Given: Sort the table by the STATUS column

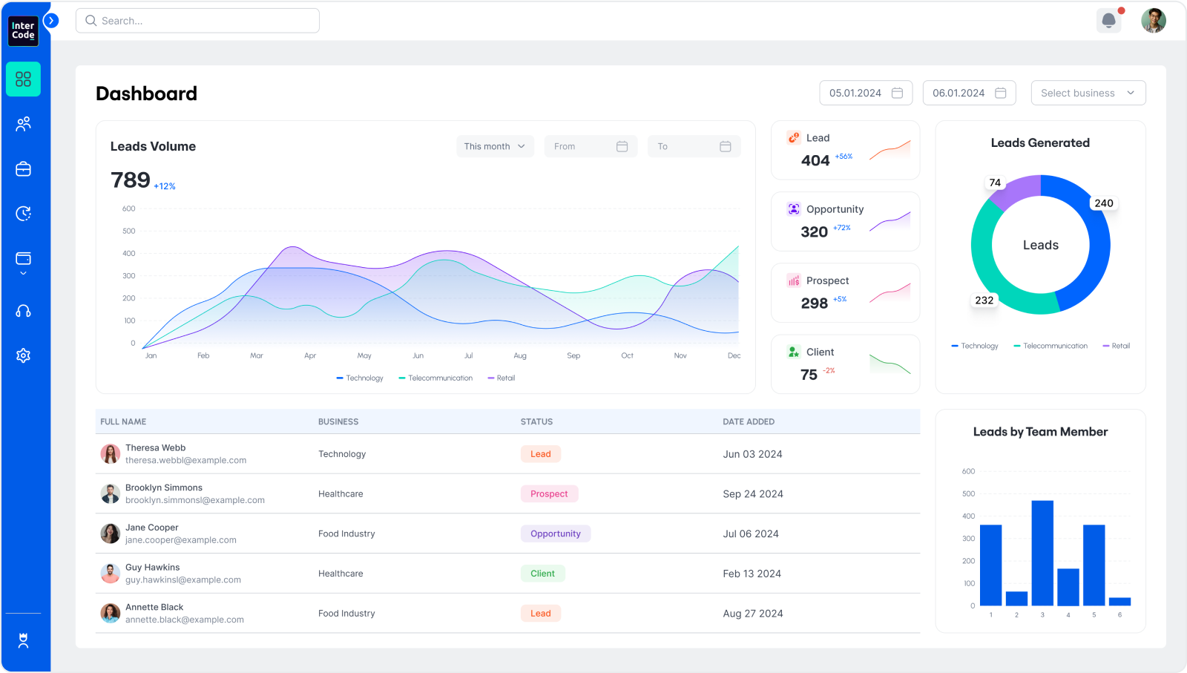Looking at the screenshot, I should click(x=536, y=421).
